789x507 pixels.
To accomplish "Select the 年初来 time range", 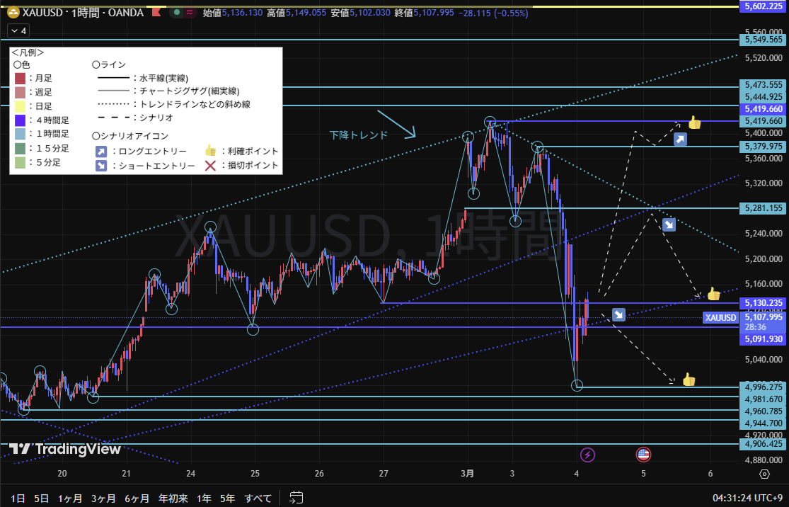I will [173, 498].
